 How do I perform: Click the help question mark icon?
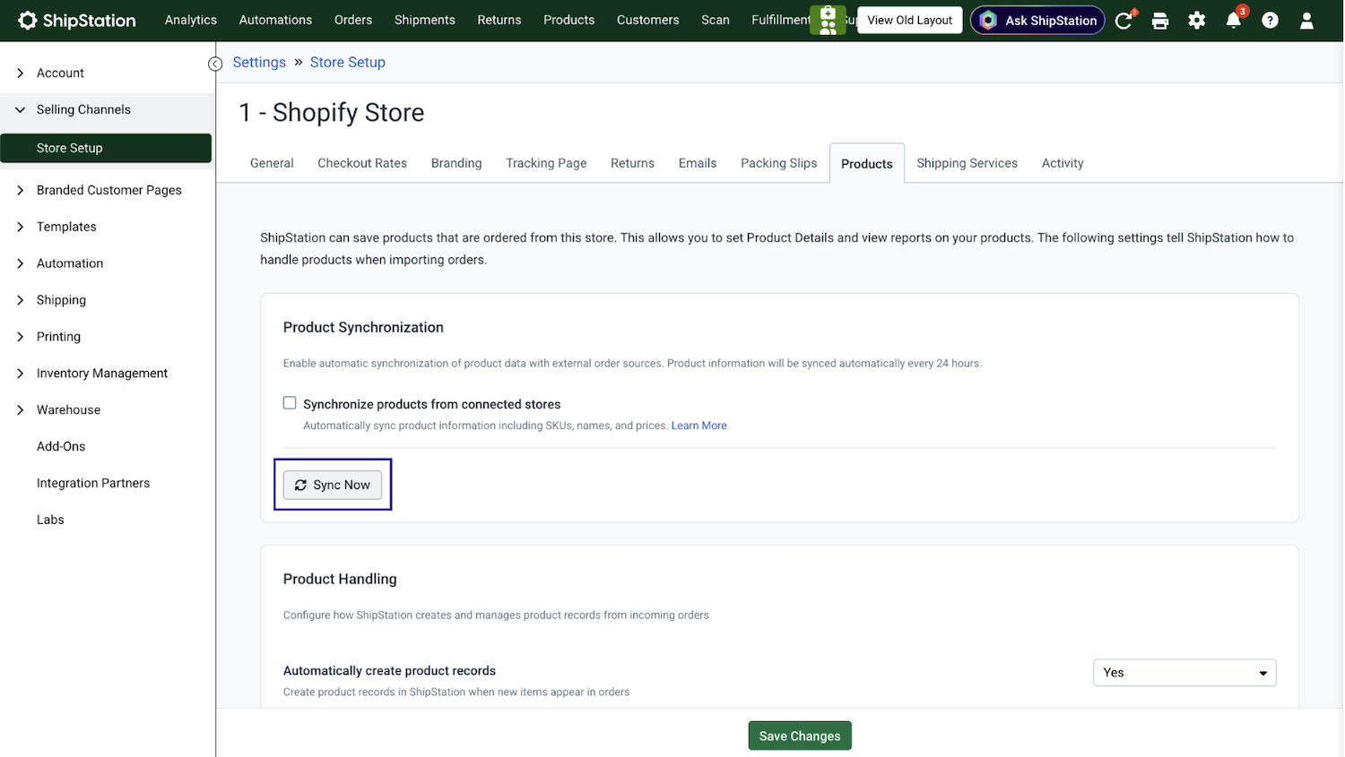tap(1271, 20)
